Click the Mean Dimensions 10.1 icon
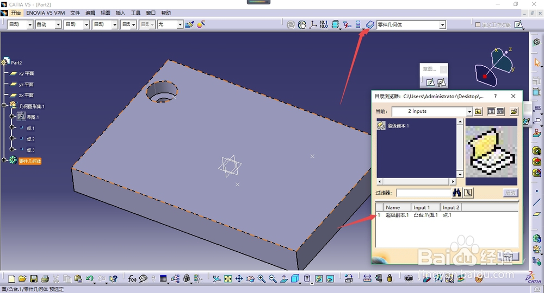 coord(324,24)
